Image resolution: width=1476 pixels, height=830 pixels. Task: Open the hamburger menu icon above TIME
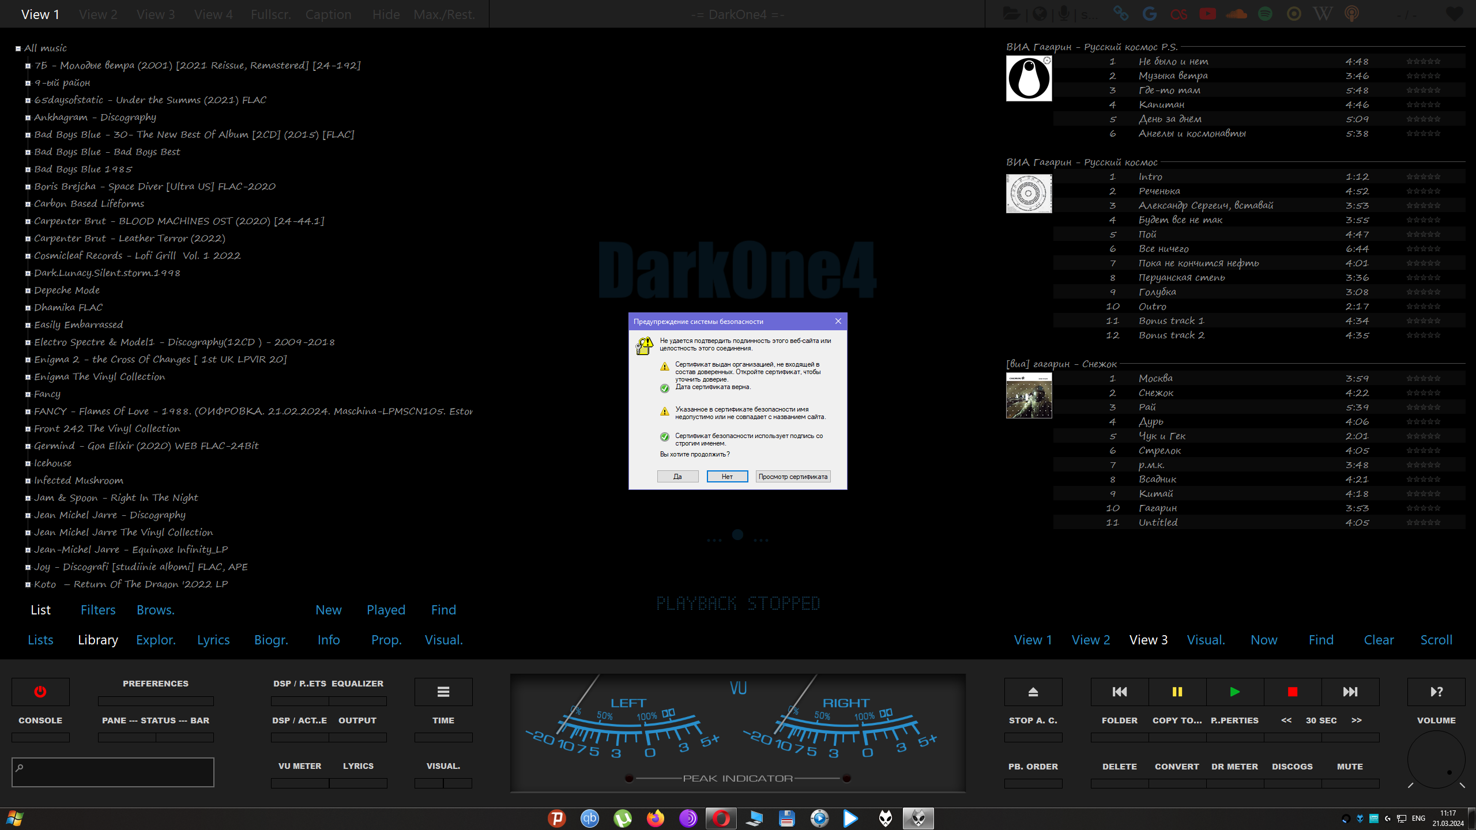[443, 692]
